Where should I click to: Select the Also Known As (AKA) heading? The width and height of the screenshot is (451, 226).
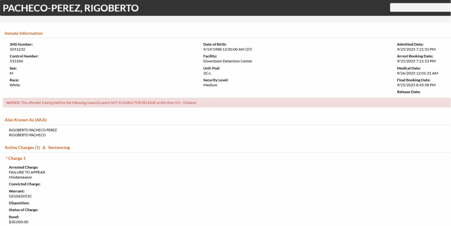coord(26,120)
